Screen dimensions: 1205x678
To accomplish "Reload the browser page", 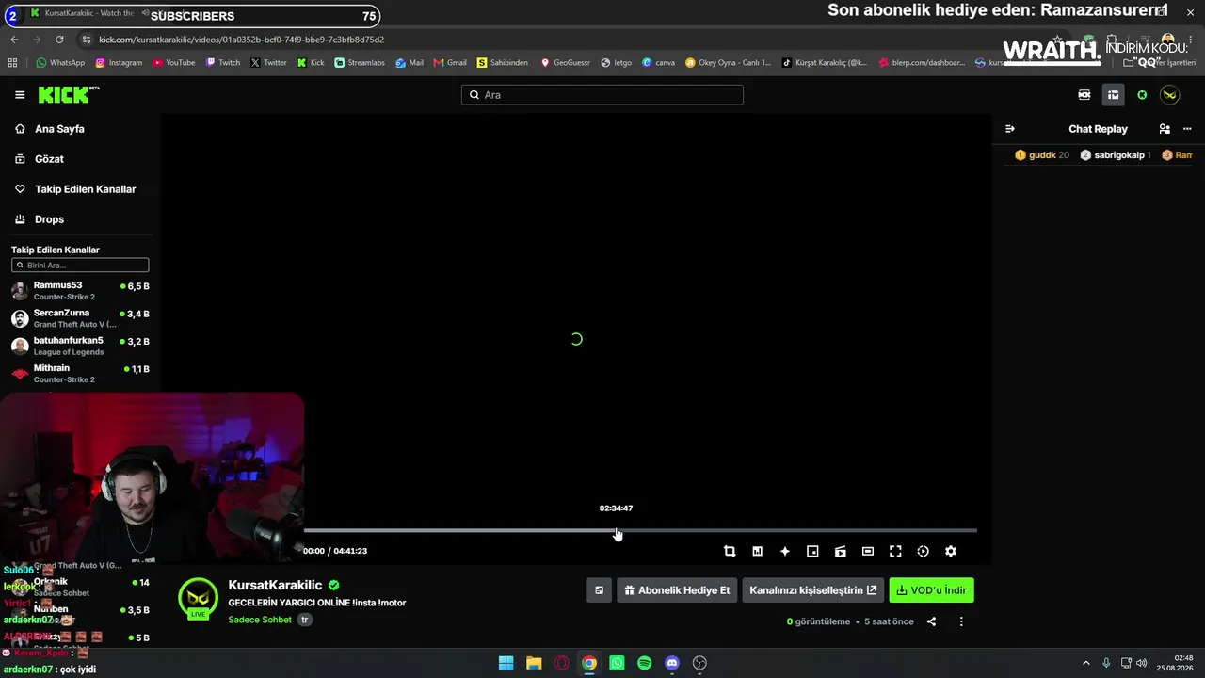I will (x=59, y=40).
